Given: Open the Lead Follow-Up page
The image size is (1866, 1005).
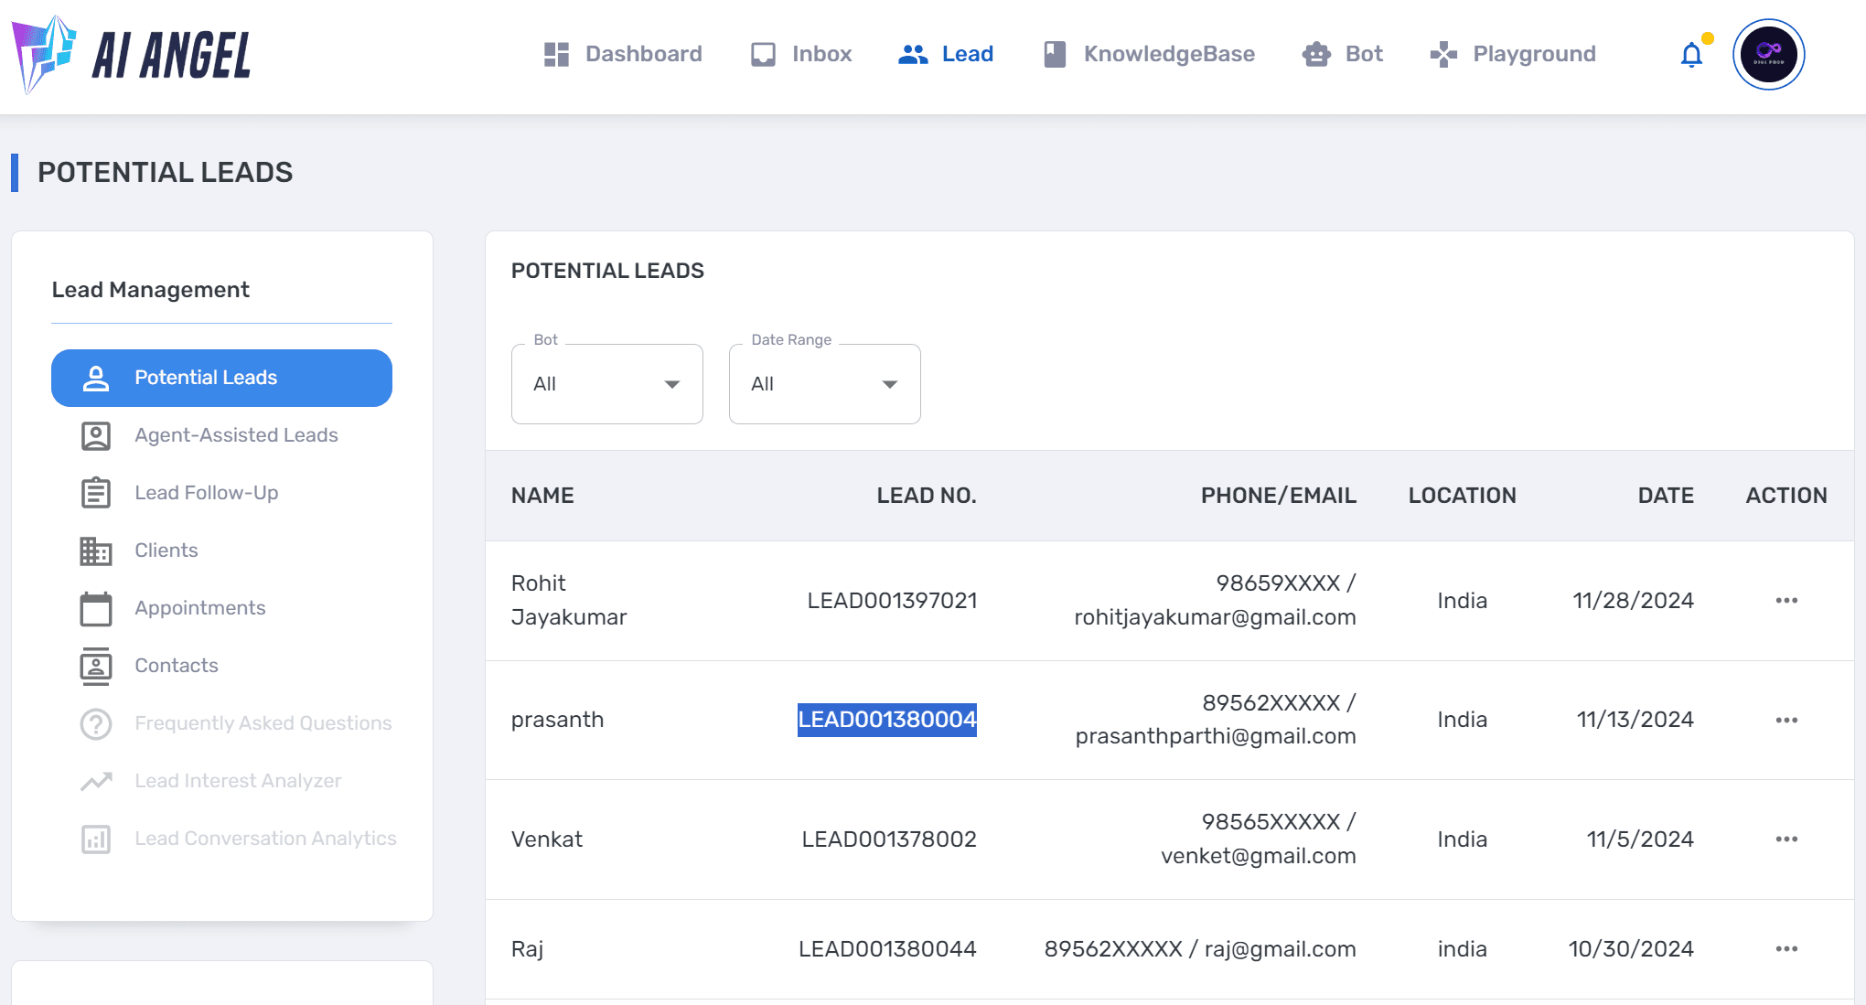Looking at the screenshot, I should pos(206,493).
